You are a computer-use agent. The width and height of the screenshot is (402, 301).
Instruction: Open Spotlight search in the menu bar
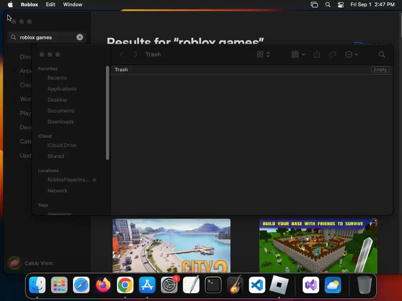tap(328, 5)
